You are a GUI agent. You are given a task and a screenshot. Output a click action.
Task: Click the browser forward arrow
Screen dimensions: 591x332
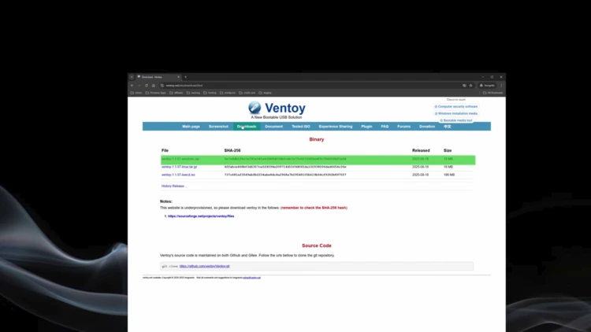click(x=139, y=86)
